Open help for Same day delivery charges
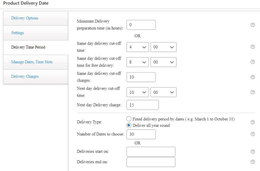This screenshot has height=171, width=260. point(252,77)
